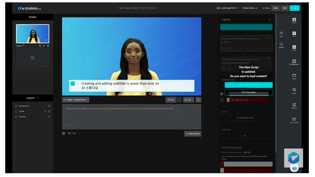Click the No, I'll just keep button

coord(249,92)
